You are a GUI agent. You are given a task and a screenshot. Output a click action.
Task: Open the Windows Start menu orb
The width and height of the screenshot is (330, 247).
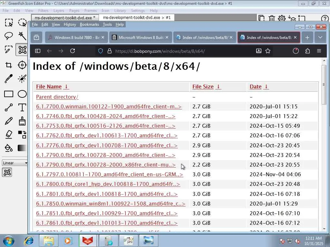pos(8,241)
